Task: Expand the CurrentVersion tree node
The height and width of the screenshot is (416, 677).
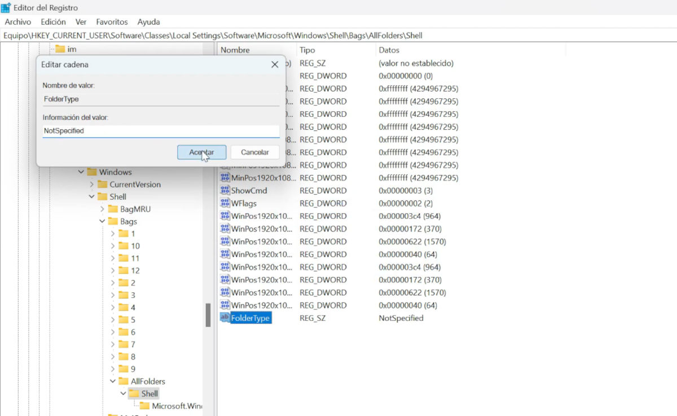Action: point(92,185)
